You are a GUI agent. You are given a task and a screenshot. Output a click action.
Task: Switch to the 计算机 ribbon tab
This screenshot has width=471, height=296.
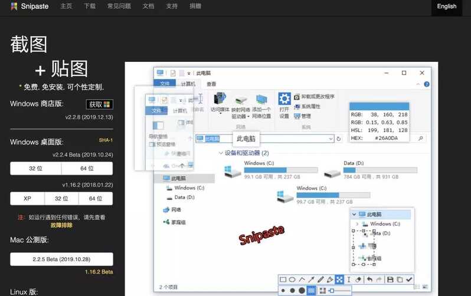[x=188, y=84]
